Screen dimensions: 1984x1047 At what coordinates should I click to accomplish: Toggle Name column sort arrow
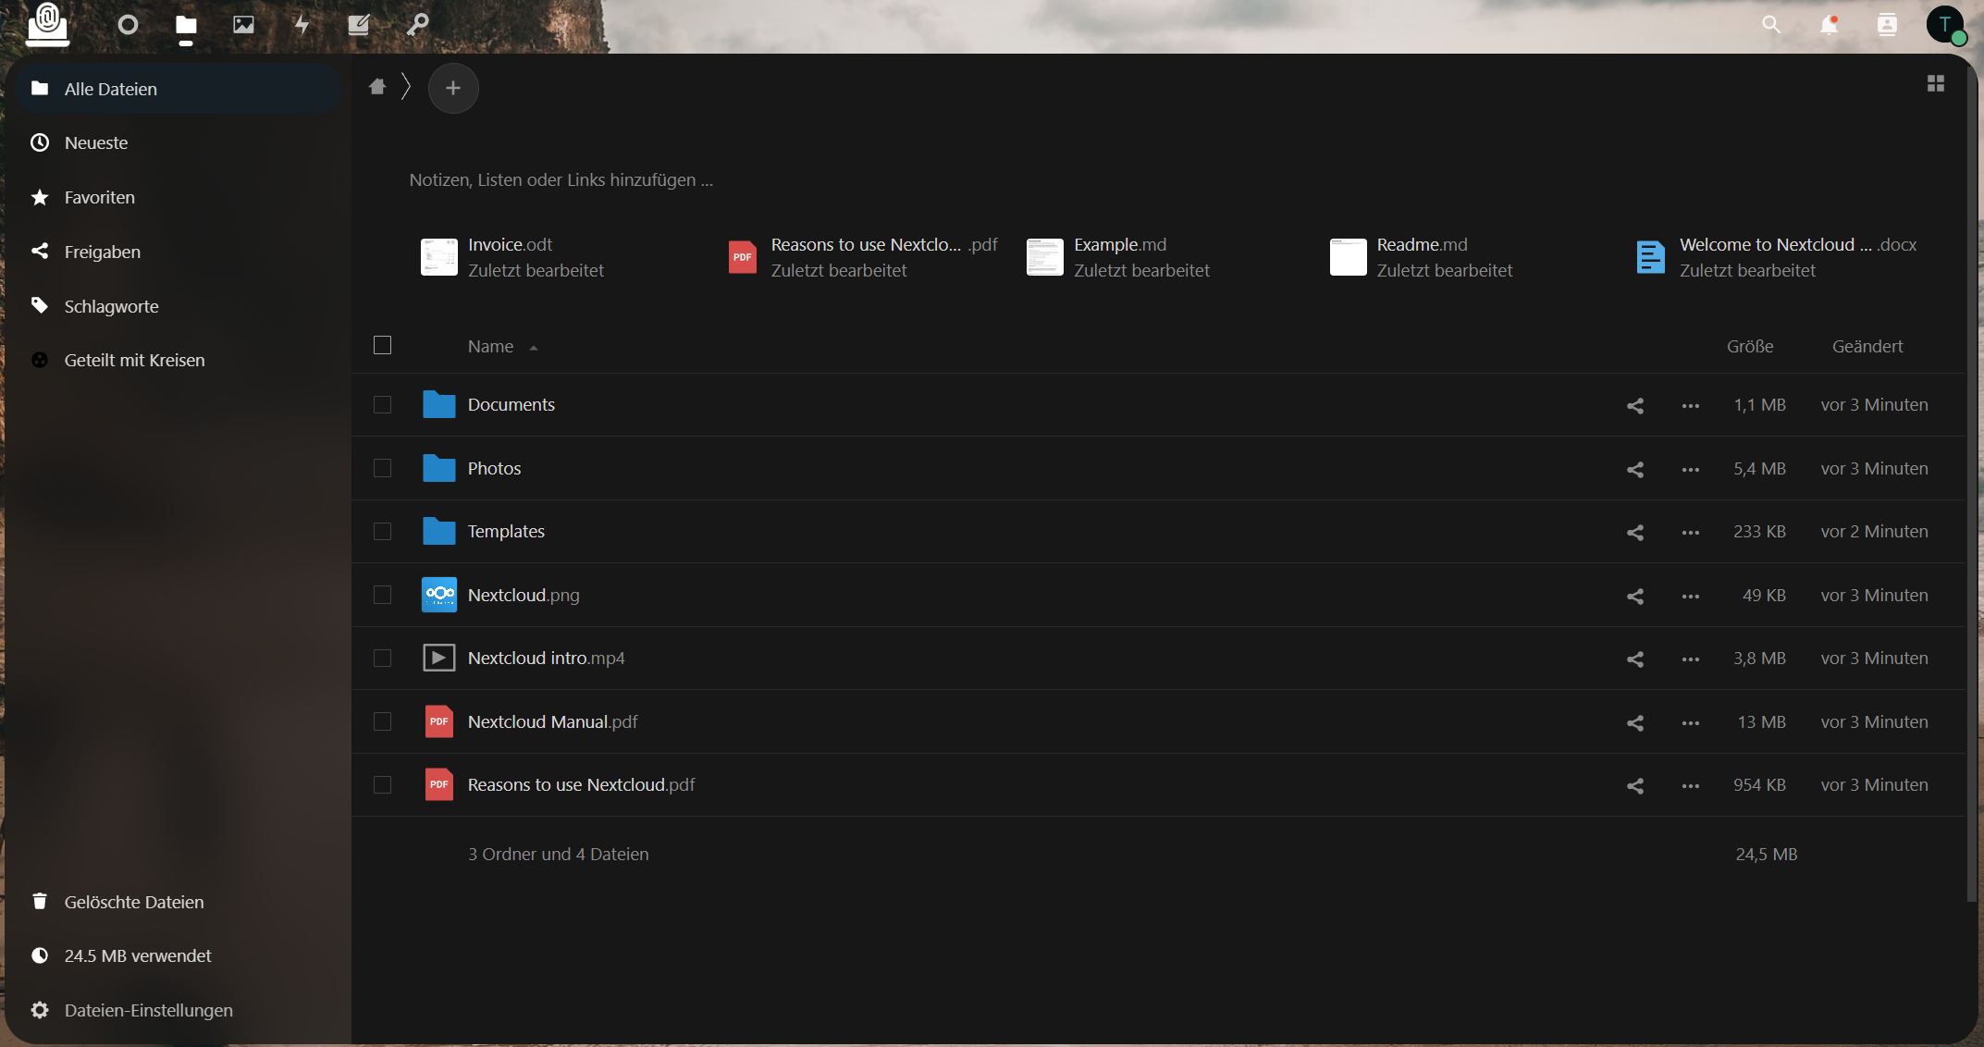(x=534, y=348)
